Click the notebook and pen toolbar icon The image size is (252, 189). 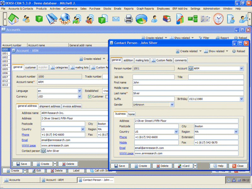(x=52, y=19)
